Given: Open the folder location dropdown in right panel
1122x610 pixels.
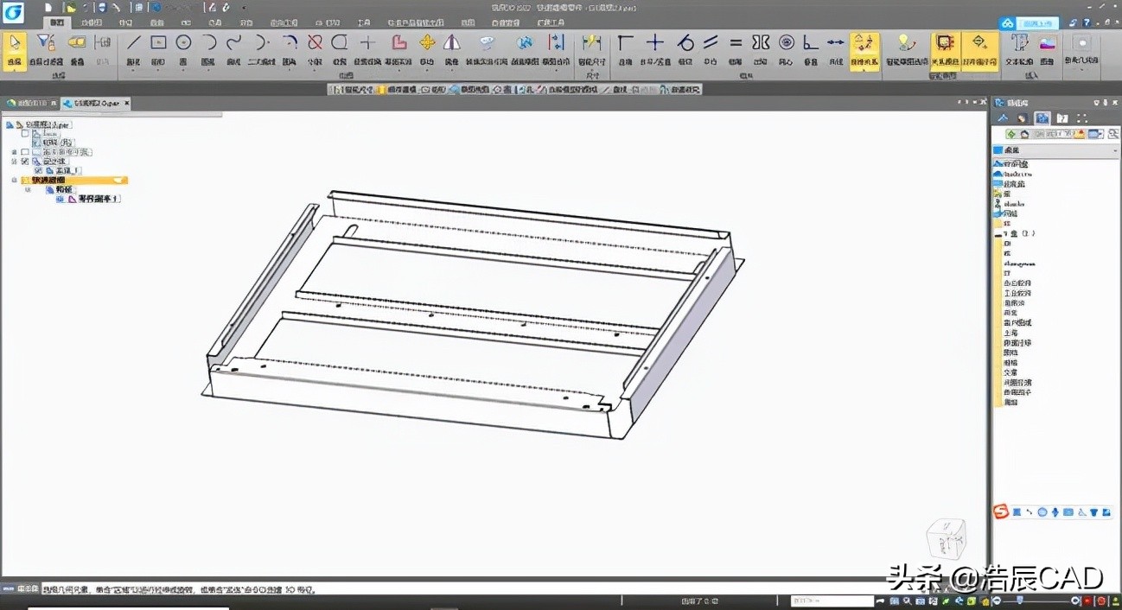Looking at the screenshot, I should [1114, 150].
